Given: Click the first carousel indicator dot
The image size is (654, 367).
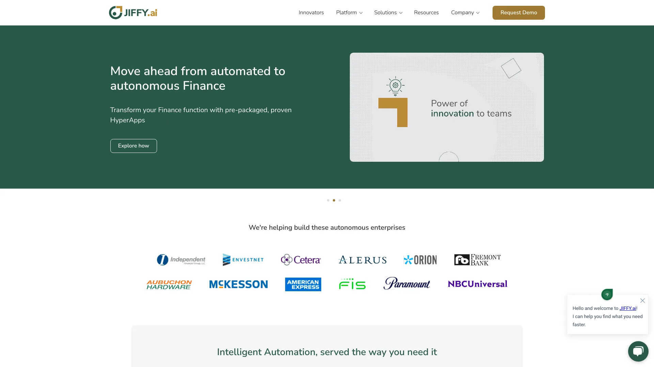Looking at the screenshot, I should (x=328, y=200).
